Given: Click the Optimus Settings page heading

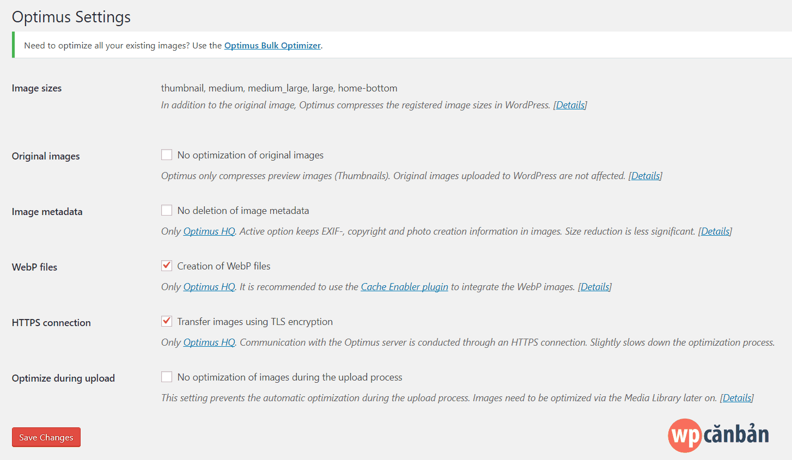Looking at the screenshot, I should click(71, 17).
